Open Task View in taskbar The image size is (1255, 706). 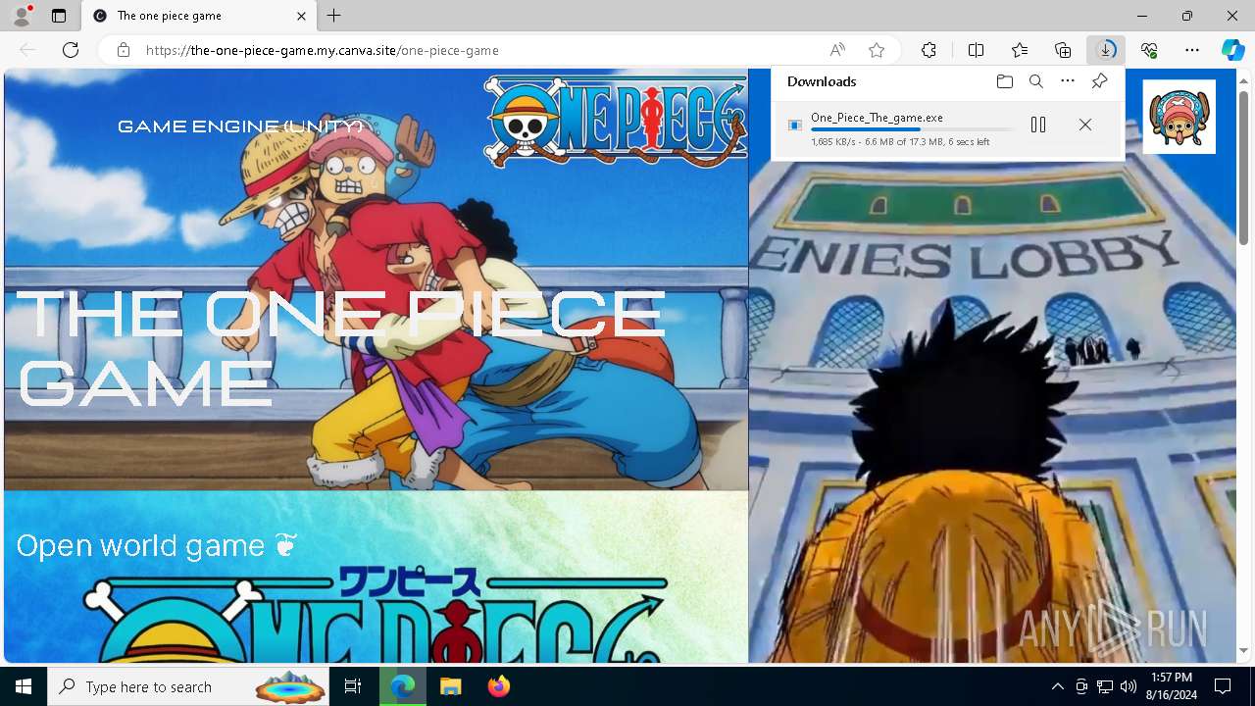point(353,686)
